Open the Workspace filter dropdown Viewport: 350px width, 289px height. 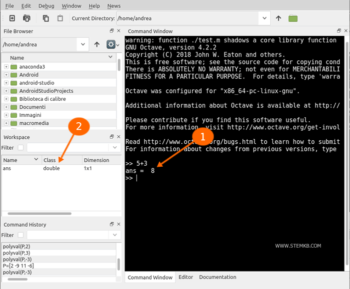115,148
